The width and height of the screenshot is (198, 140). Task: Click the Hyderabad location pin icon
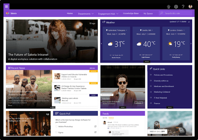[107, 30]
